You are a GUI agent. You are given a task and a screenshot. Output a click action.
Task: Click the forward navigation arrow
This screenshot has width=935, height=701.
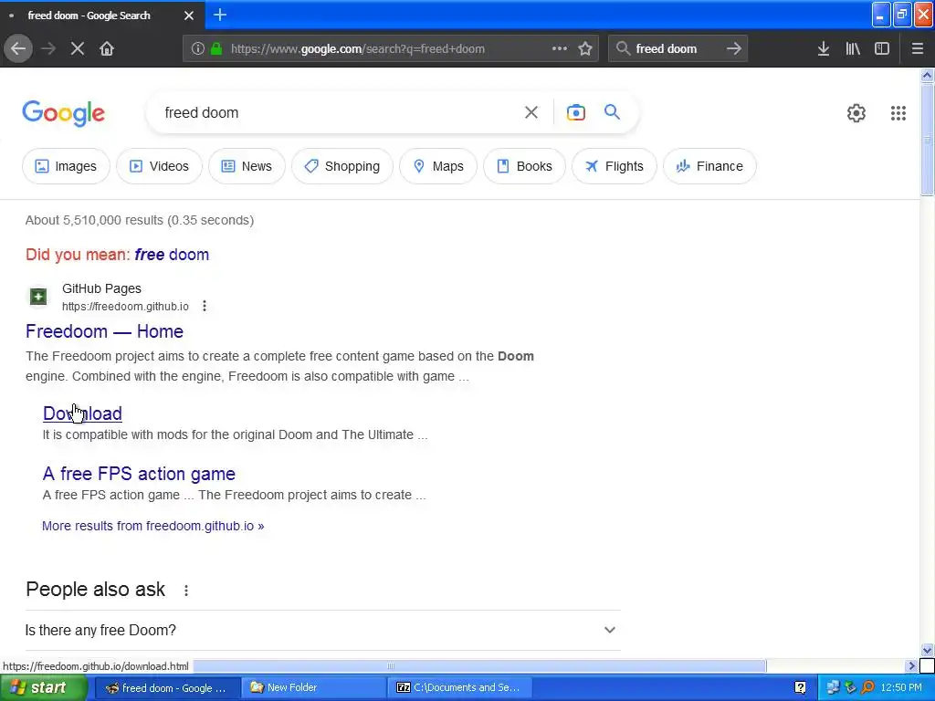pyautogui.click(x=48, y=48)
